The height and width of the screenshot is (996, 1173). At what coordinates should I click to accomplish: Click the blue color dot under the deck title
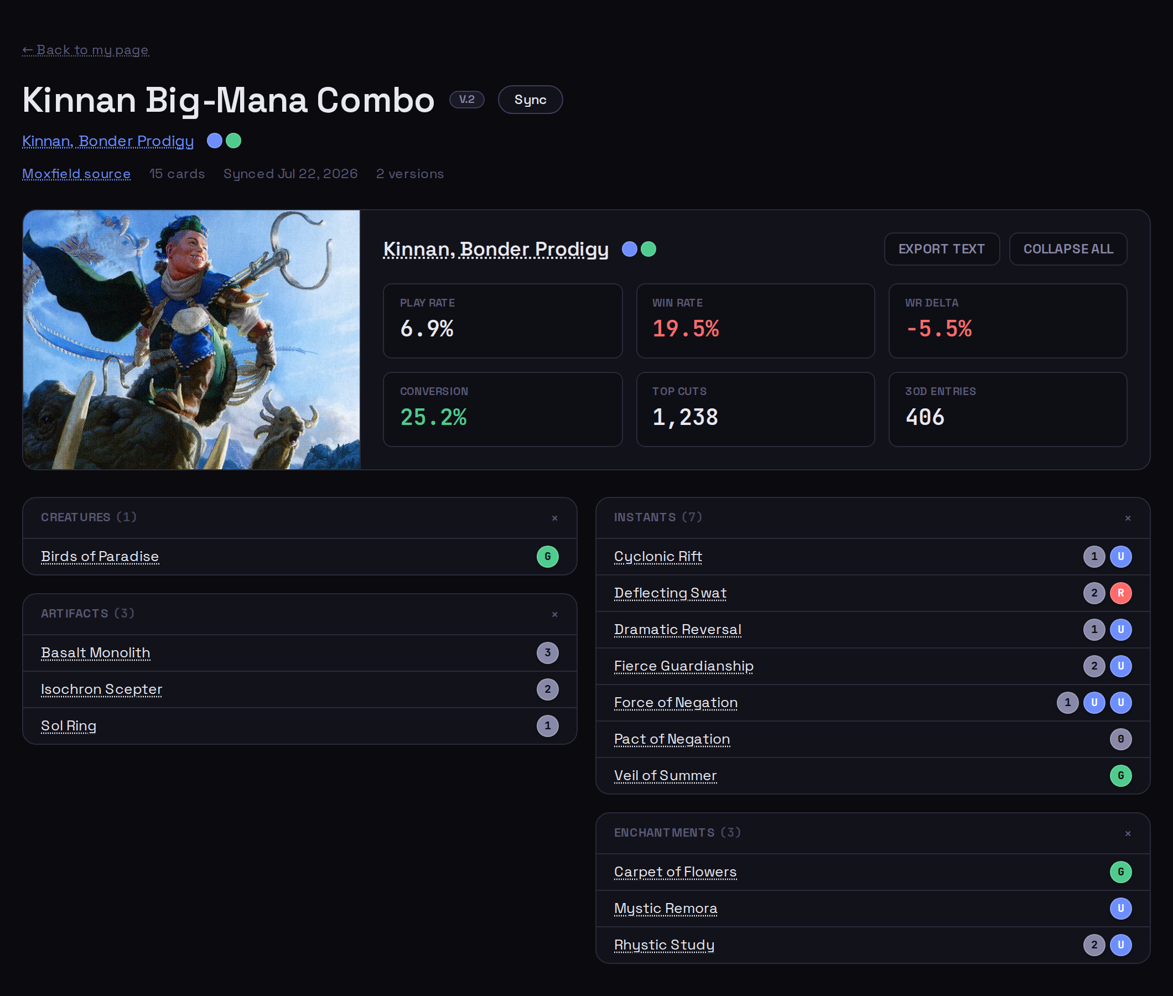(x=215, y=141)
